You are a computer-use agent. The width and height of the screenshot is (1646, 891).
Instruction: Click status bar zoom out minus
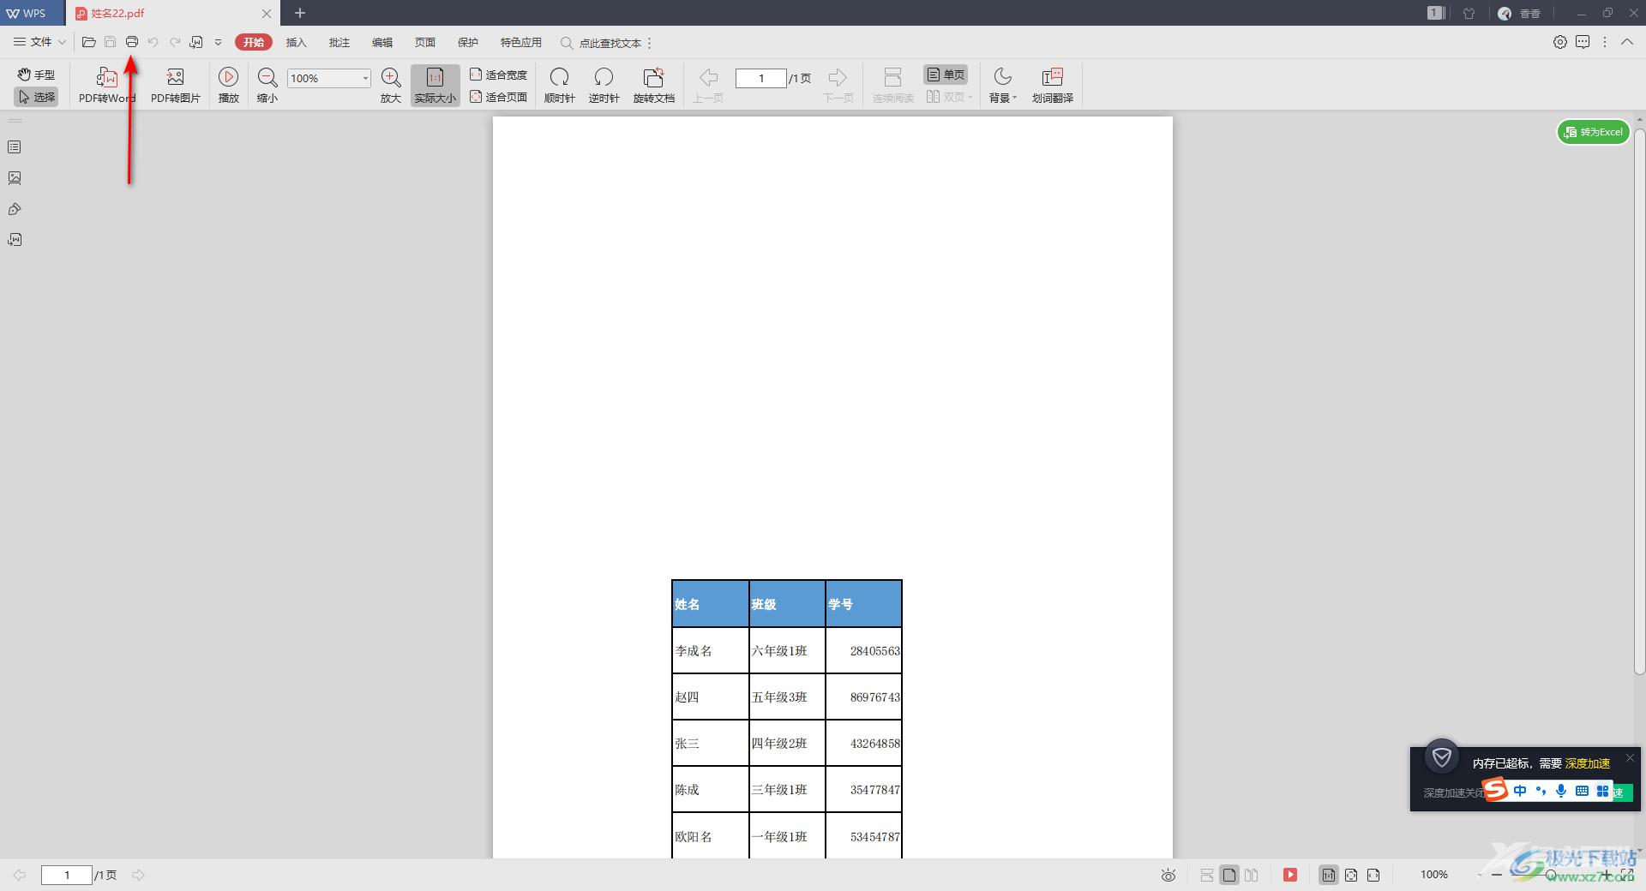click(1497, 875)
